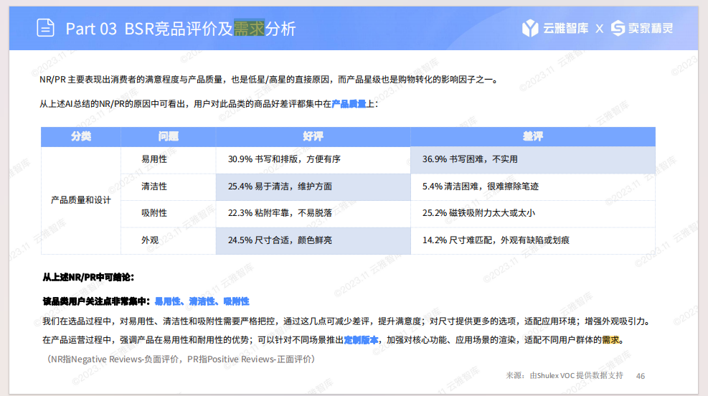
Task: Click the sentence starting NR/PR 主要表现出
Action: [269, 80]
